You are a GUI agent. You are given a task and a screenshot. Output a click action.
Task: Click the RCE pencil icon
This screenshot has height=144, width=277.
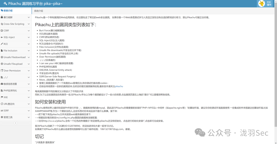(x=2, y=44)
